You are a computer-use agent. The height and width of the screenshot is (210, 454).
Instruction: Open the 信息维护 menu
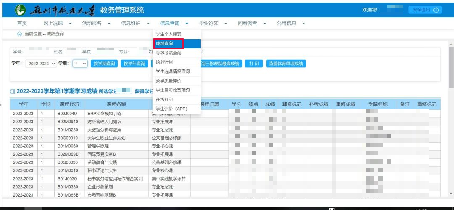tap(131, 24)
